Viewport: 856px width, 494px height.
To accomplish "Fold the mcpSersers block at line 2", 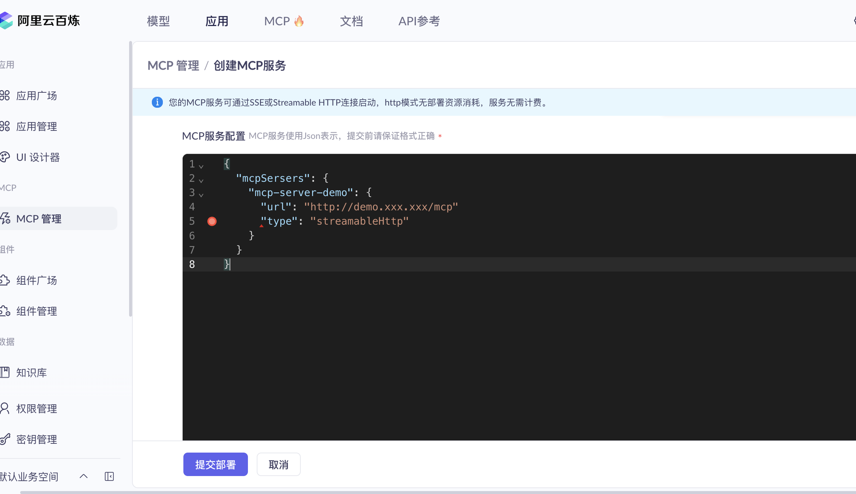I will tap(201, 181).
